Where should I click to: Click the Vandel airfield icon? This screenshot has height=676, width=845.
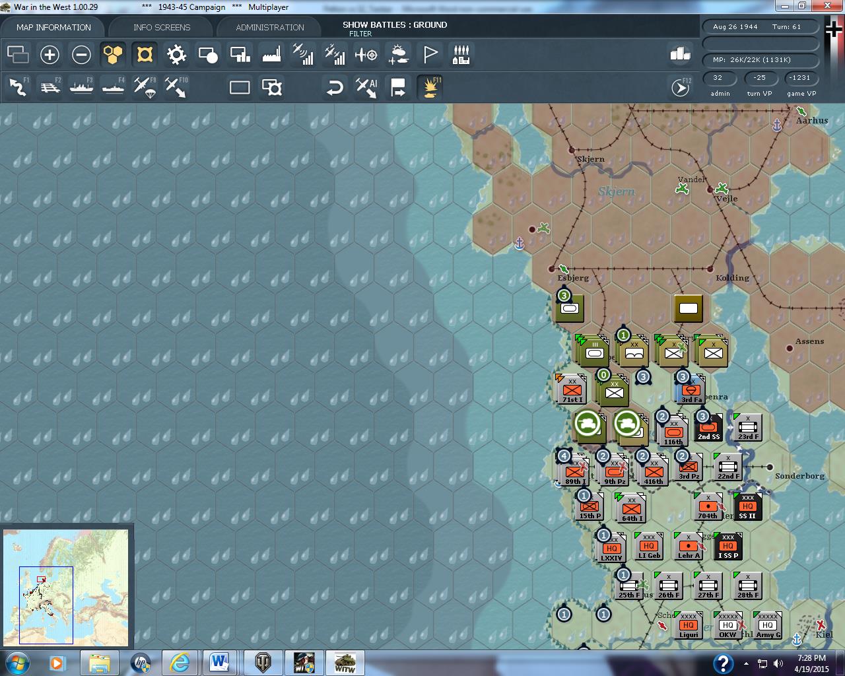pos(683,189)
